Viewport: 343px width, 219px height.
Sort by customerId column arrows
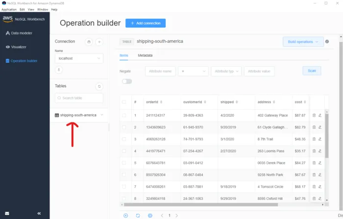pyautogui.click(x=205, y=102)
